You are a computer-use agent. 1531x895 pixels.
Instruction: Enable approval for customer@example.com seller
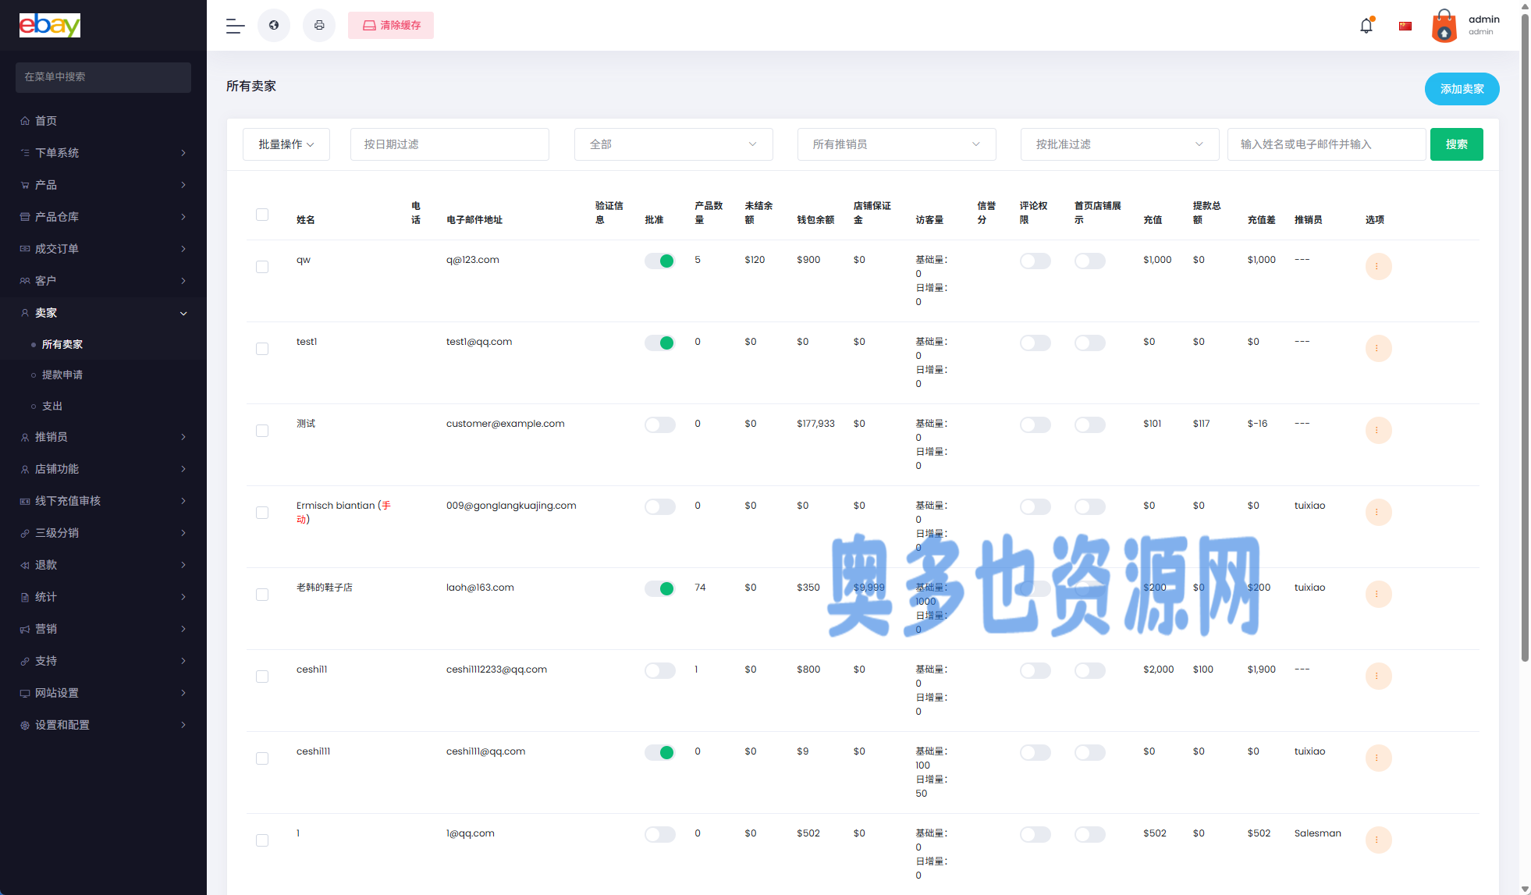tap(659, 424)
